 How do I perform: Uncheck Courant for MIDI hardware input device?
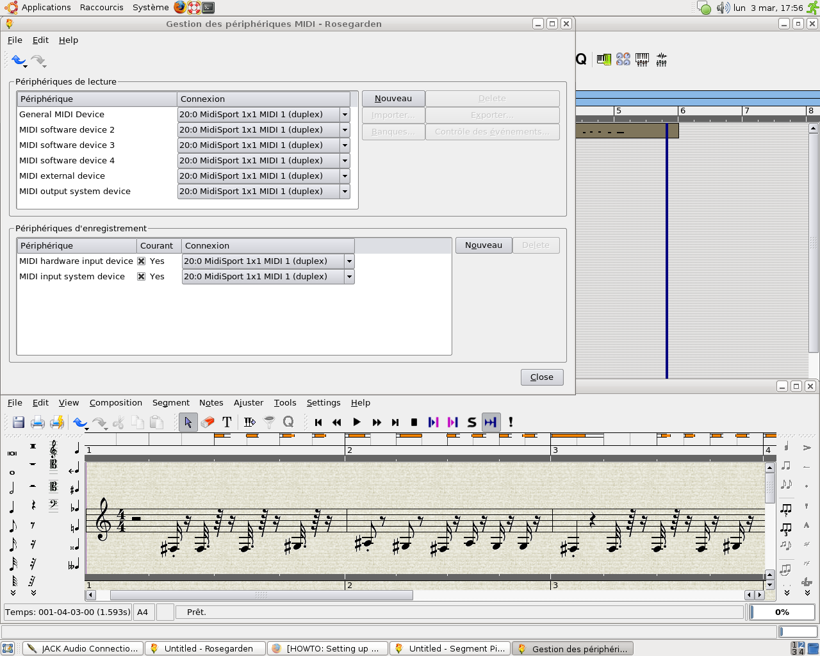142,261
